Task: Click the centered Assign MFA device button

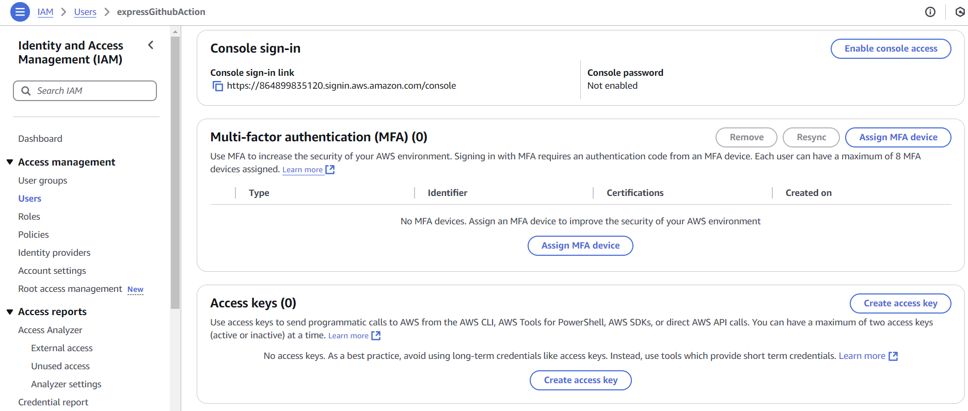Action: (580, 245)
